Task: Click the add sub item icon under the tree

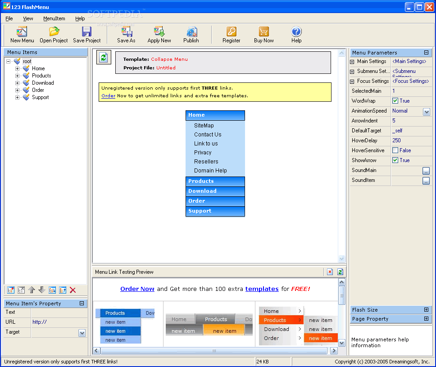Action: tap(21, 290)
